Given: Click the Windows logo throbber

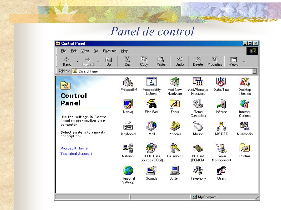Looking at the screenshot, I should coord(253,51).
